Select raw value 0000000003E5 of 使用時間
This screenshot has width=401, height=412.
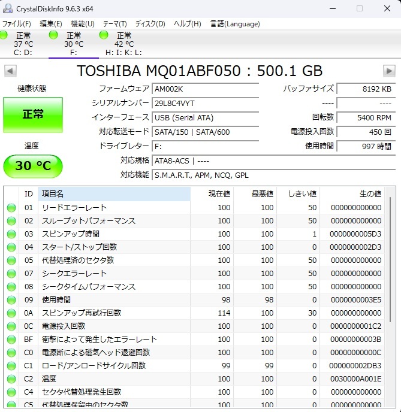356,300
